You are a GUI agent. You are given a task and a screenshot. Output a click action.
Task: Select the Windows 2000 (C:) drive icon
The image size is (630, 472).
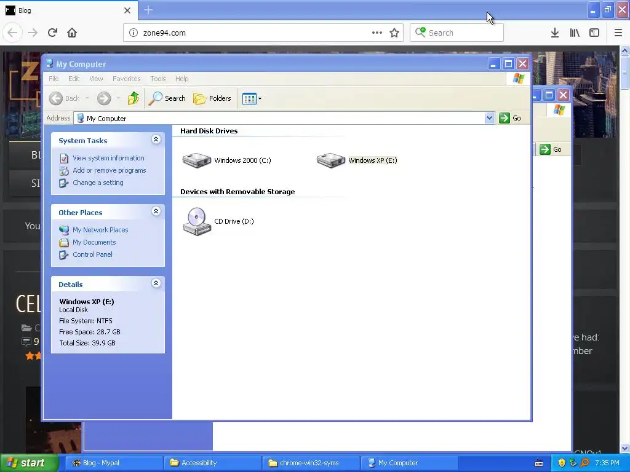coord(197,160)
